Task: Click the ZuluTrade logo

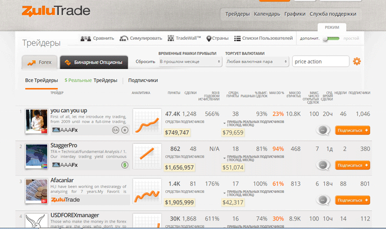Action: (56, 11)
